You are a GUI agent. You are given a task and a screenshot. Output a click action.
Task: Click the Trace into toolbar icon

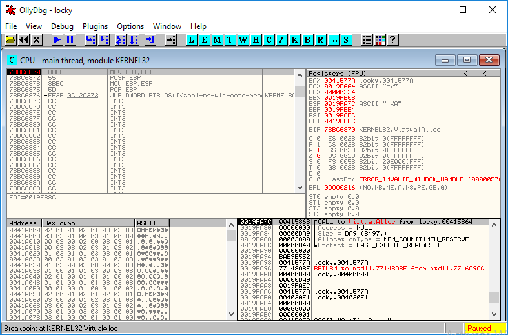[x=121, y=40]
